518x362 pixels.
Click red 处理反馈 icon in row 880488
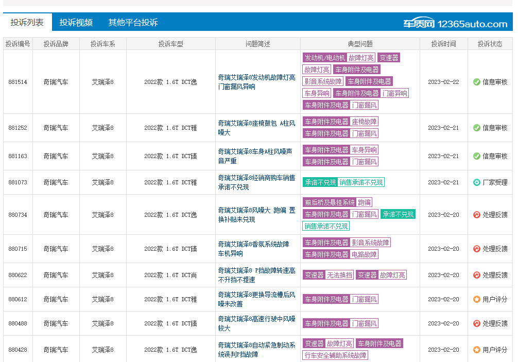(477, 323)
